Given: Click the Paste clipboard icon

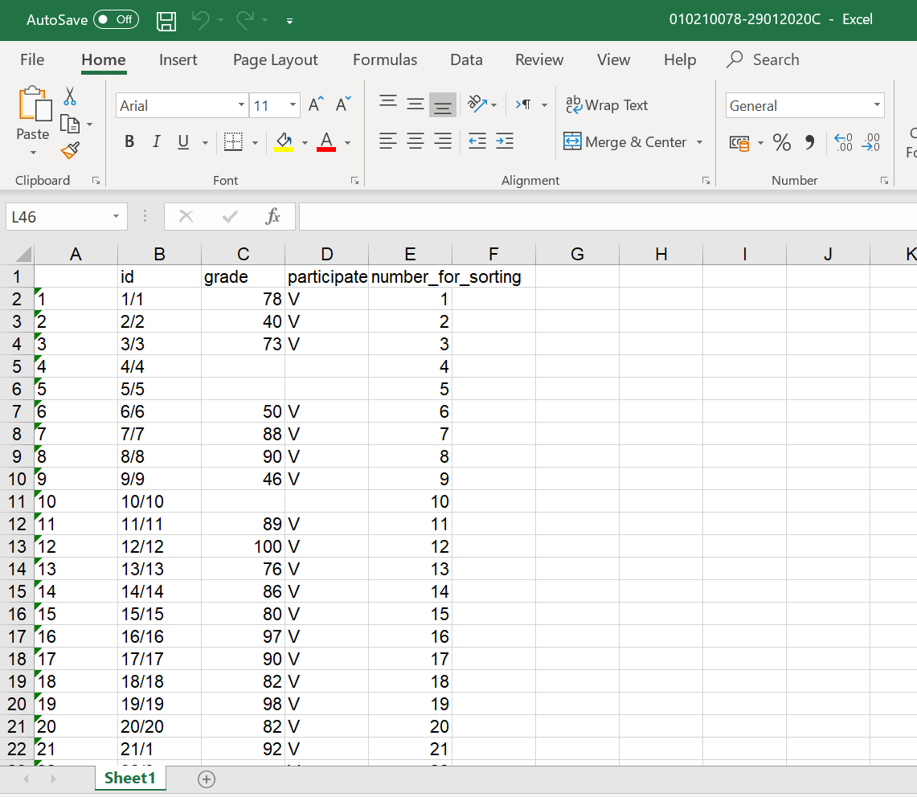Looking at the screenshot, I should click(x=35, y=104).
